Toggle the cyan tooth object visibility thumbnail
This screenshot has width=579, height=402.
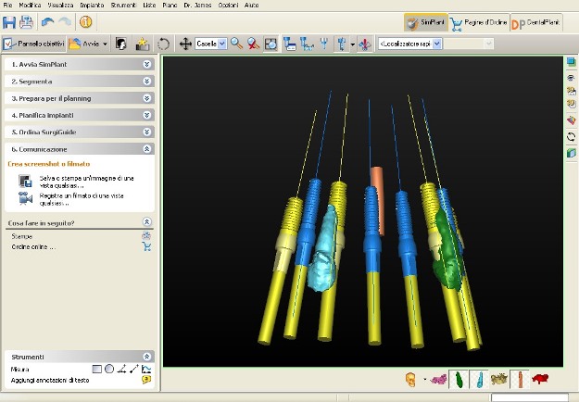click(x=479, y=379)
